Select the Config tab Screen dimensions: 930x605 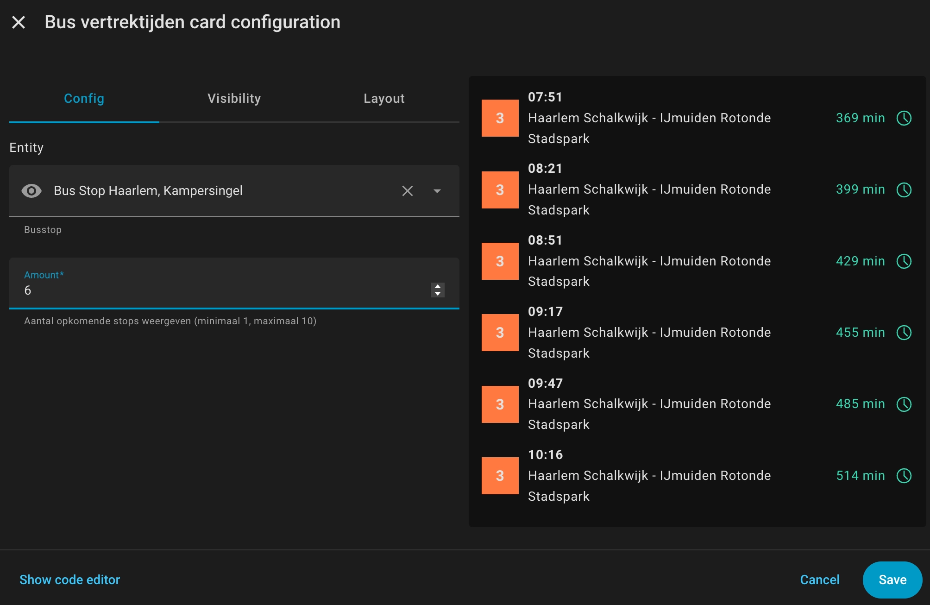84,99
